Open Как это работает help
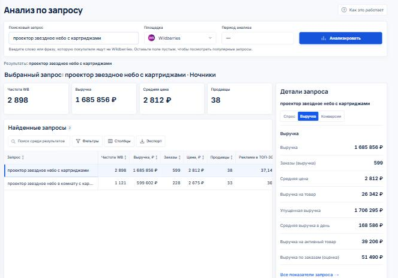 click(x=363, y=10)
